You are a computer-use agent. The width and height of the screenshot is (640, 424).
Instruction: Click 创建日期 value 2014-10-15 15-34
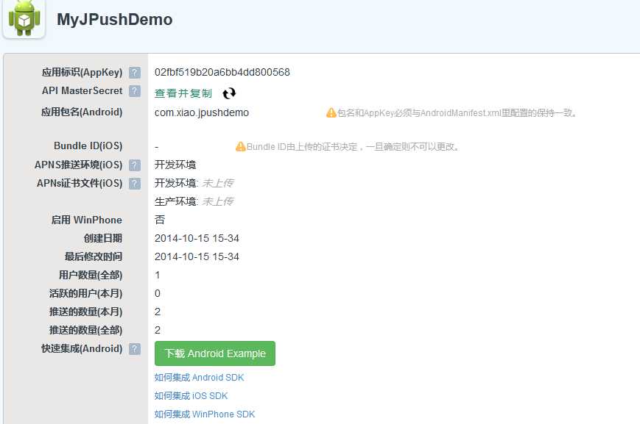197,238
